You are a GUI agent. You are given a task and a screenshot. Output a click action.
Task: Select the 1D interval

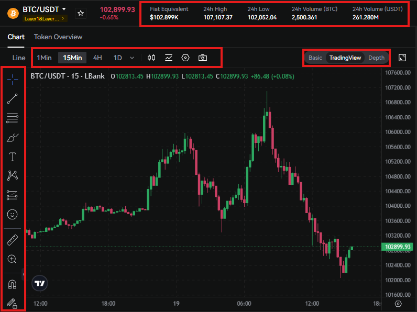click(117, 58)
